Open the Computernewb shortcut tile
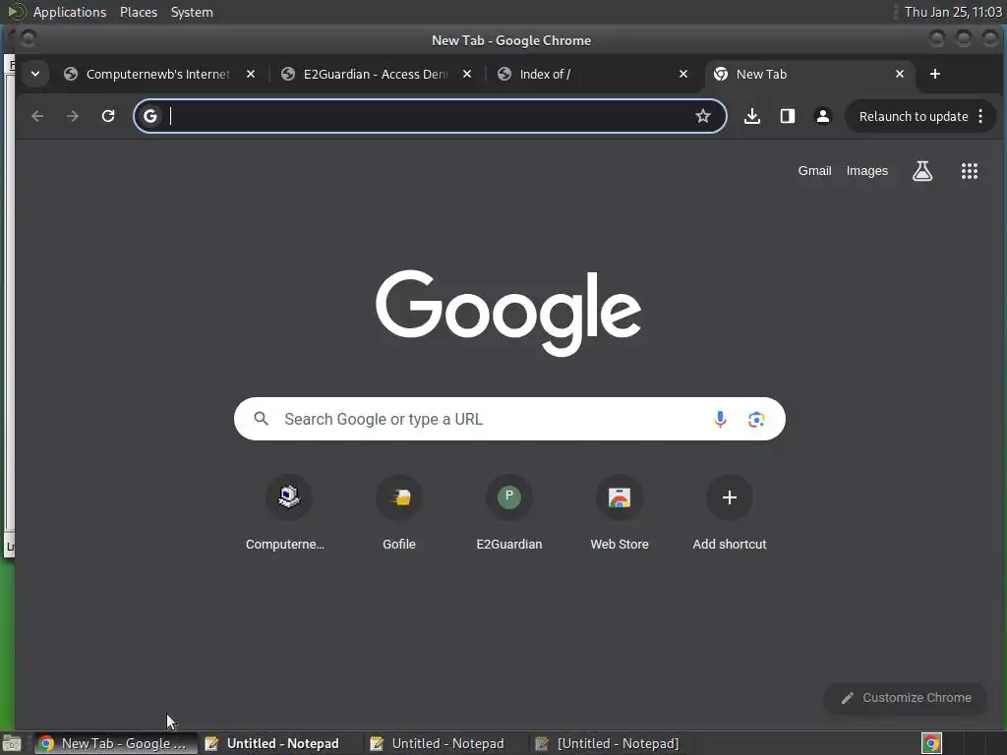This screenshot has width=1007, height=755. tap(288, 513)
